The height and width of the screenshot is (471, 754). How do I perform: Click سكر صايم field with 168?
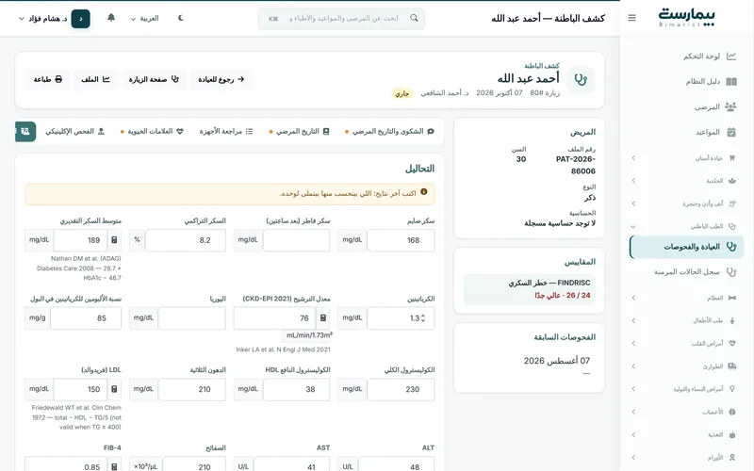(x=402, y=240)
